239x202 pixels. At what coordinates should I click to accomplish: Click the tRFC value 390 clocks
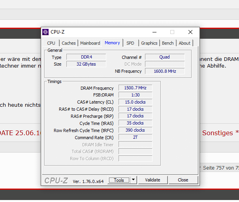click(135, 130)
